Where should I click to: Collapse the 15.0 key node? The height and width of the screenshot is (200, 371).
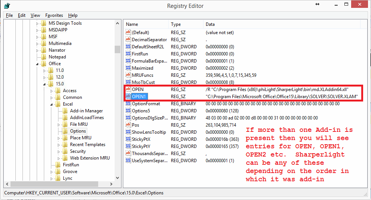44,84
